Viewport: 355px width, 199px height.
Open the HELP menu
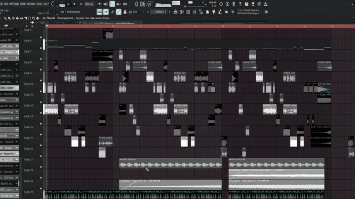[x=46, y=4]
